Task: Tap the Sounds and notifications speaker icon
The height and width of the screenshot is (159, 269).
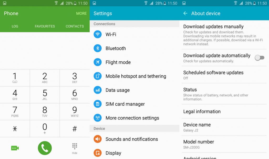Action: coord(97,139)
